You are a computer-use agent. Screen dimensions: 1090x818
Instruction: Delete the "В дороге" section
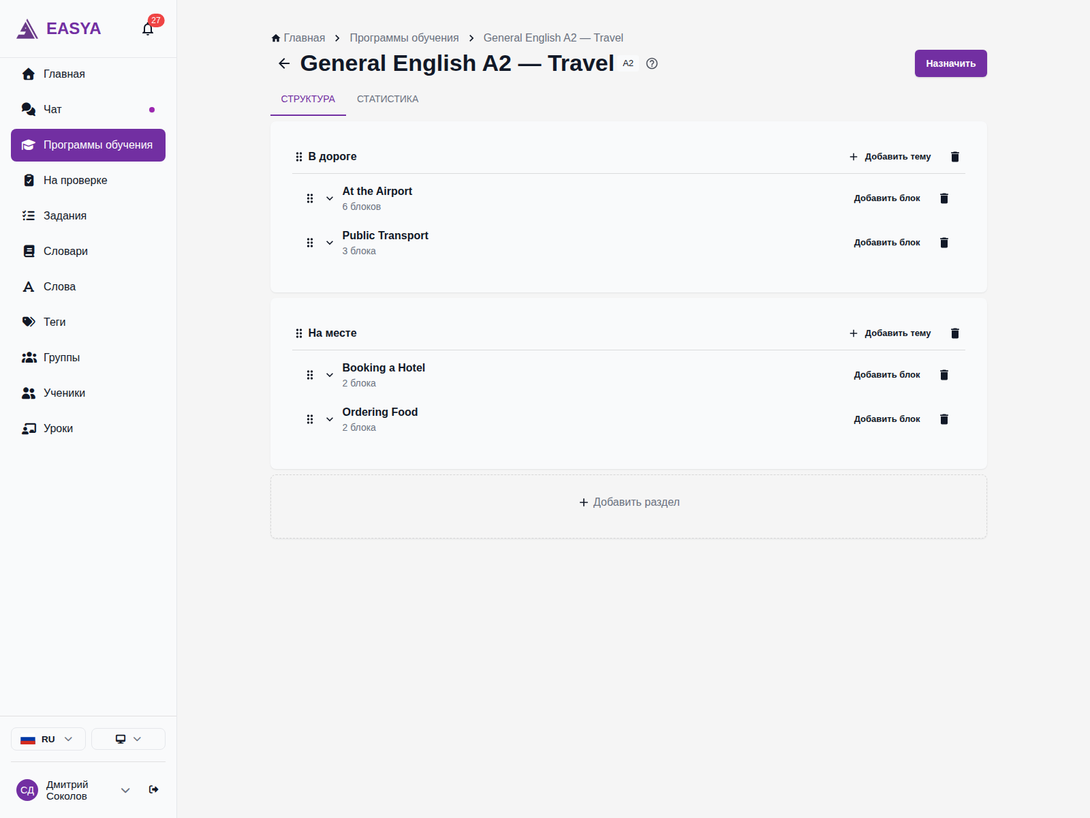(955, 157)
